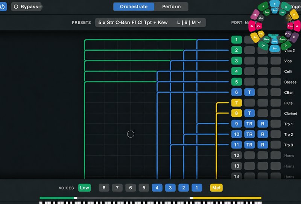
Task: Click the Celli instrument label
Action: point(288,72)
